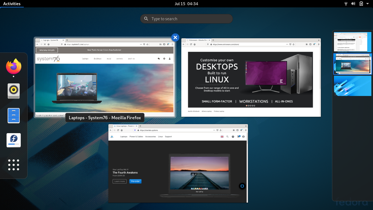The image size is (373, 210).
Task: Select the "Entroware - Ubuntu" browser tab
Action: [198, 40]
